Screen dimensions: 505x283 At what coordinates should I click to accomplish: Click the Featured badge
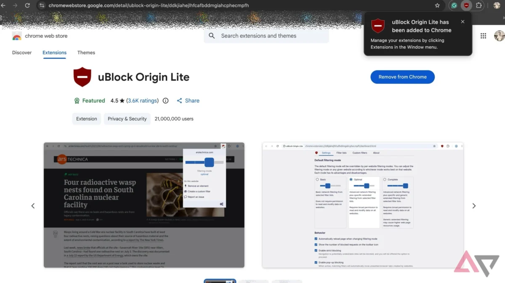tap(89, 101)
